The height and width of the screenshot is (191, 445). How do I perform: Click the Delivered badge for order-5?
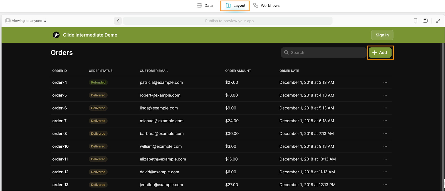click(x=98, y=95)
